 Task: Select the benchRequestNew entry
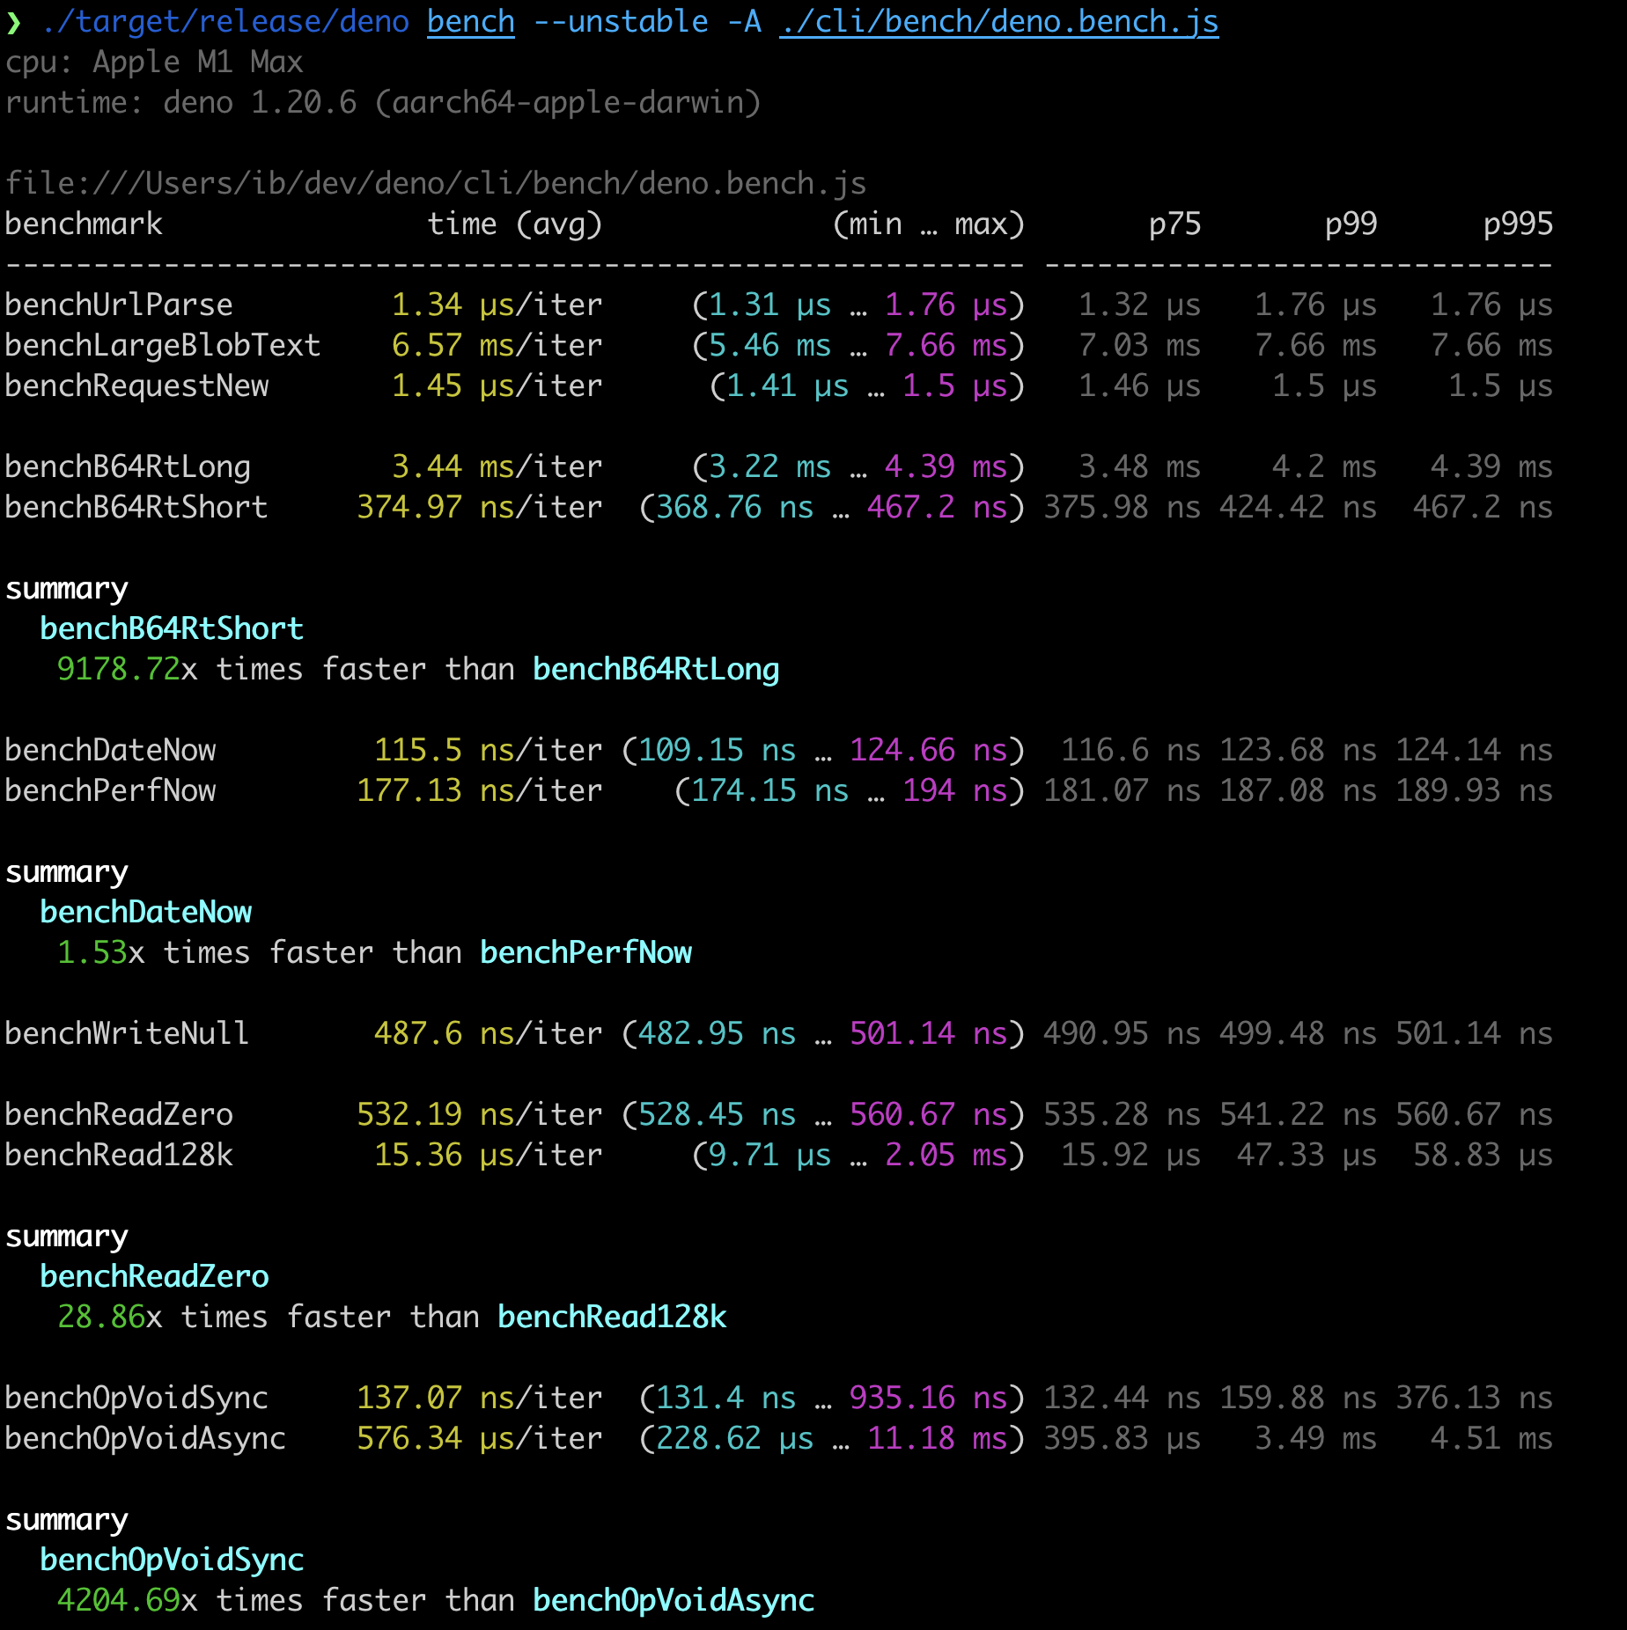click(136, 385)
